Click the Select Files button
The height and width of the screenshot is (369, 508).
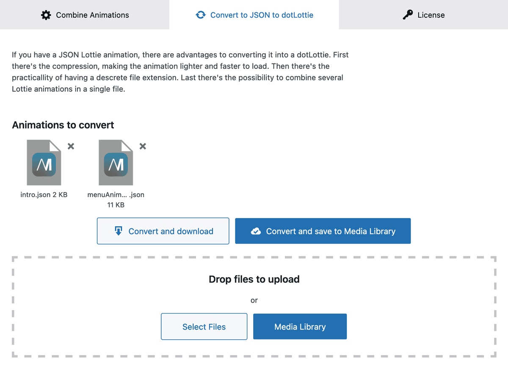204,327
